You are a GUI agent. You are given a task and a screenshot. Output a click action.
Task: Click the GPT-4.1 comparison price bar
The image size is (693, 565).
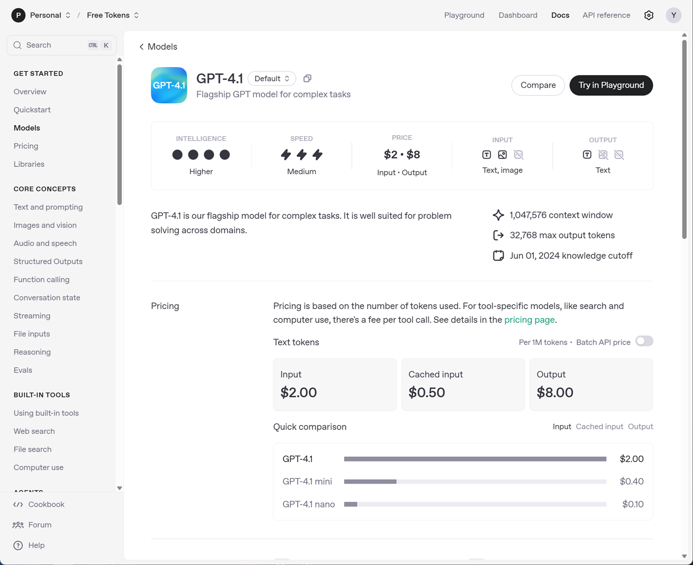coord(475,459)
